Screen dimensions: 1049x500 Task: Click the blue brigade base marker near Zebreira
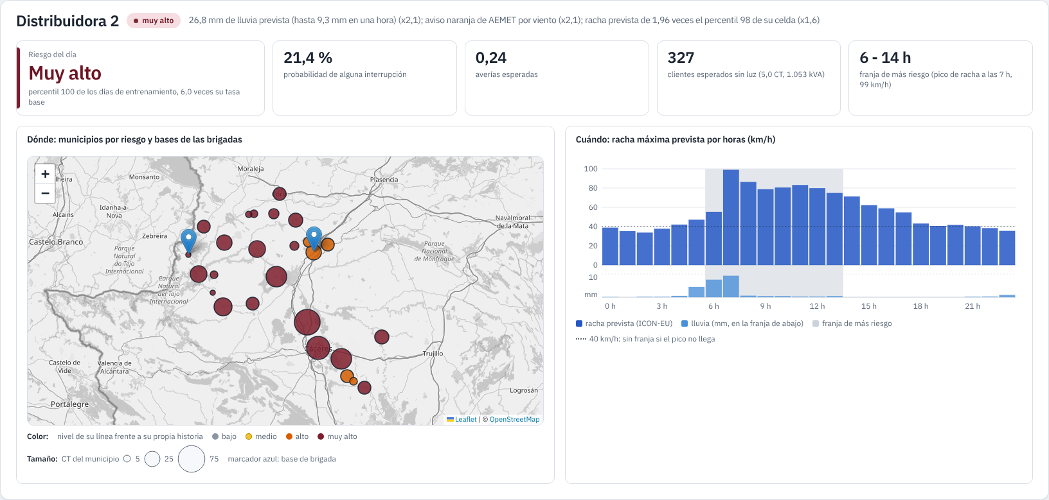point(188,241)
